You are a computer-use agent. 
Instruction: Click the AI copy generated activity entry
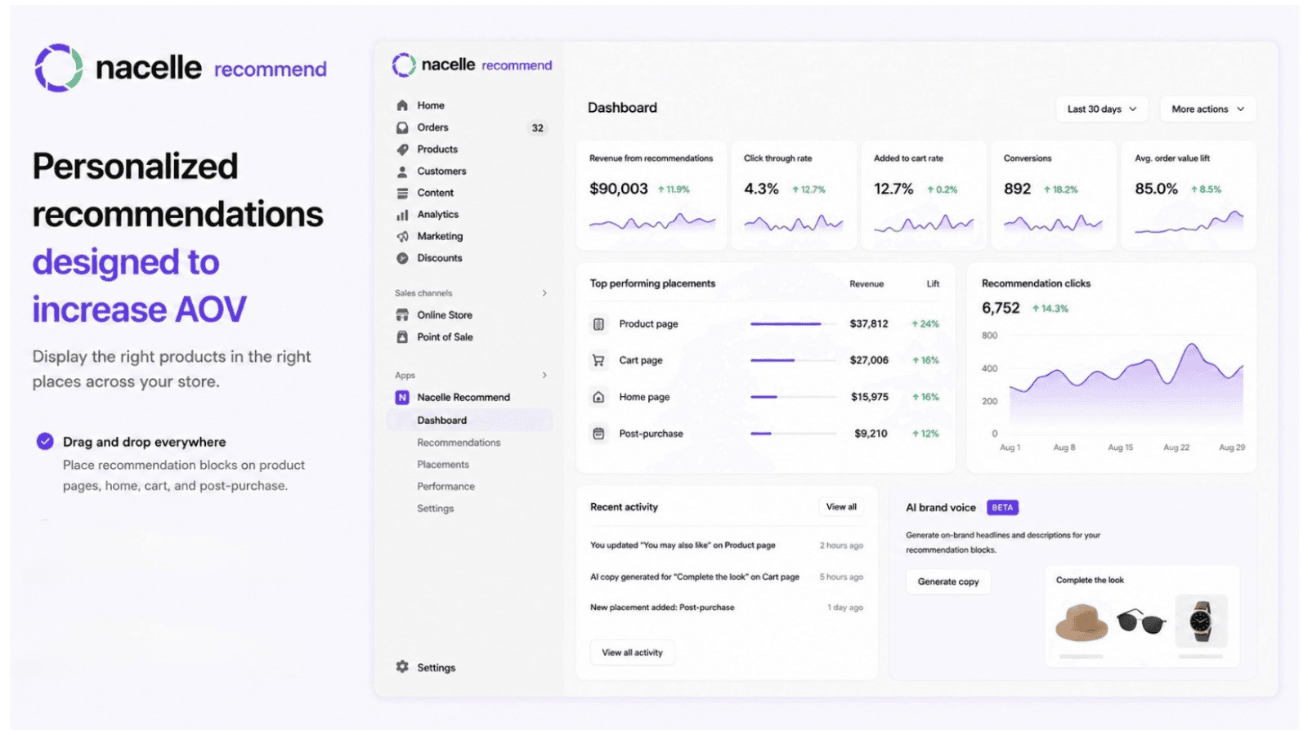coord(695,577)
